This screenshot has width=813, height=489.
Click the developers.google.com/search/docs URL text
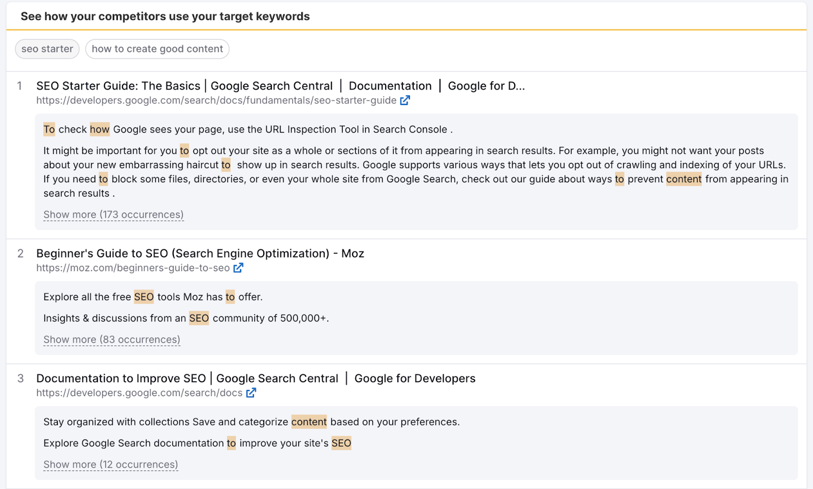pos(139,393)
